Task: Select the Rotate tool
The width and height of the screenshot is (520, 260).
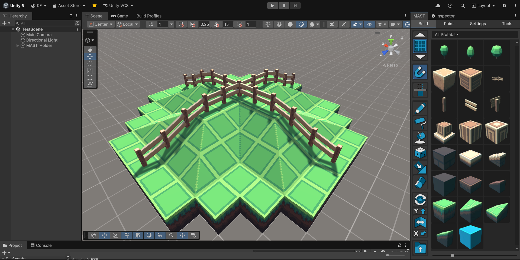Action: point(90,63)
